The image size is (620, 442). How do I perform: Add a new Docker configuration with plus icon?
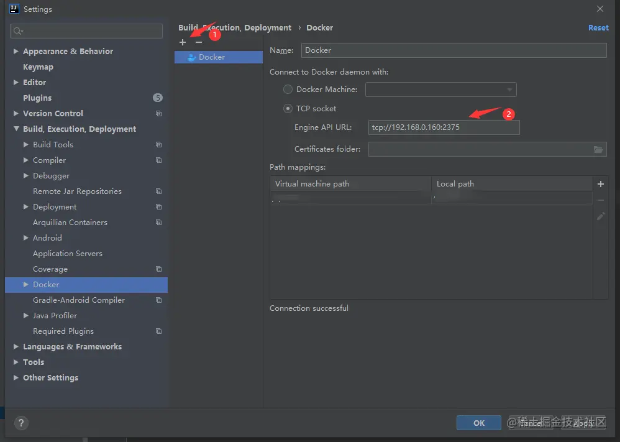point(182,42)
